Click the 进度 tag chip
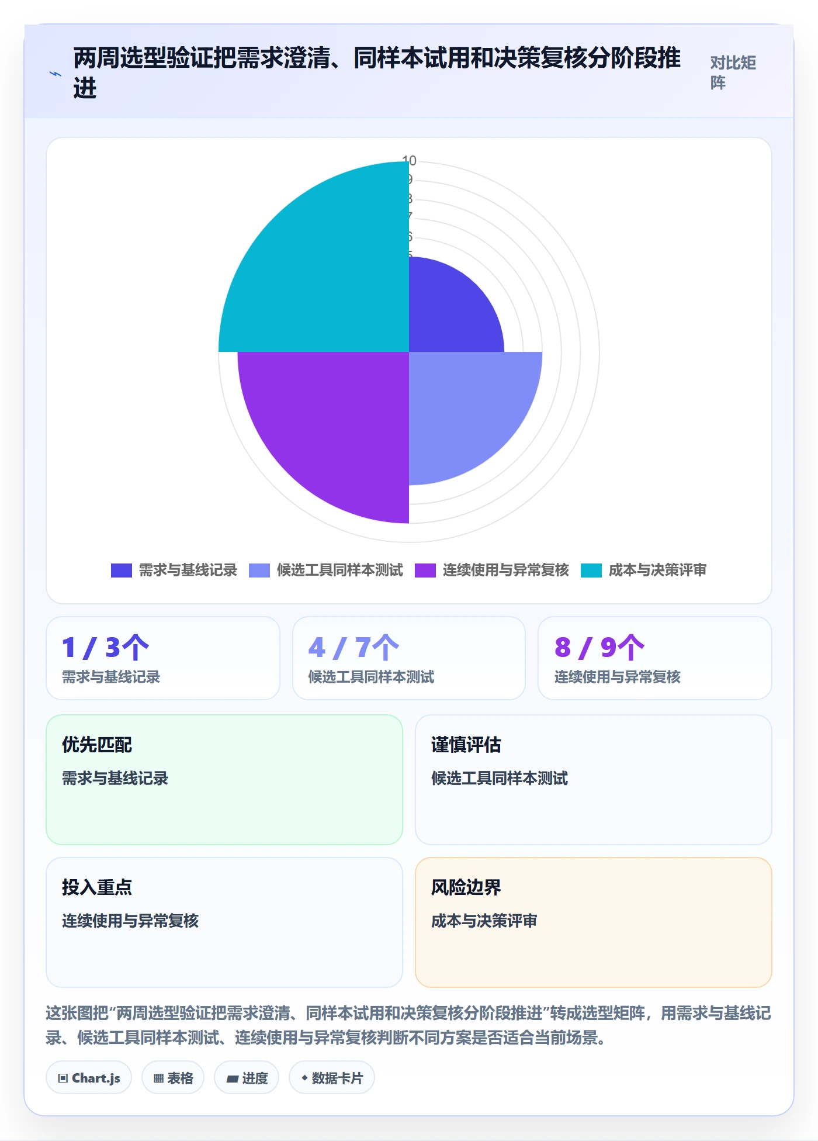The image size is (818, 1141). [x=247, y=1077]
